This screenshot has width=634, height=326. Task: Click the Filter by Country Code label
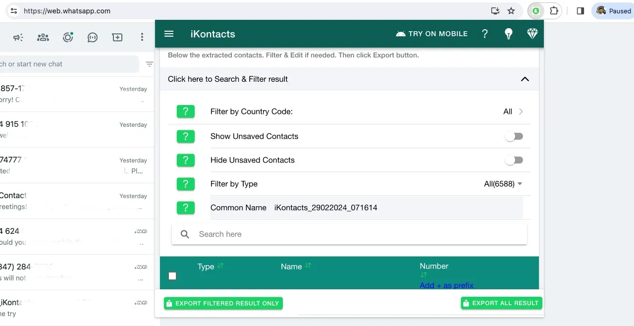pyautogui.click(x=252, y=111)
